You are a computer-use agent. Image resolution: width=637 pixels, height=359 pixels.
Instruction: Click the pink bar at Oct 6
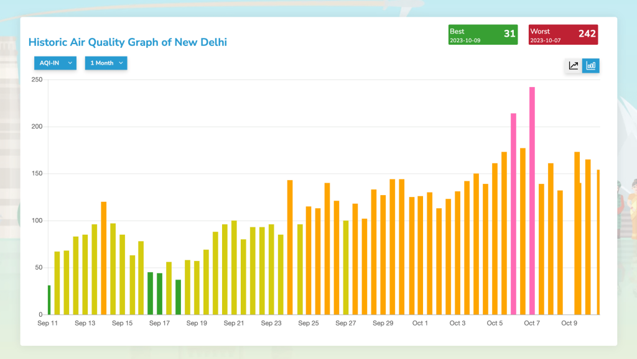click(x=513, y=214)
